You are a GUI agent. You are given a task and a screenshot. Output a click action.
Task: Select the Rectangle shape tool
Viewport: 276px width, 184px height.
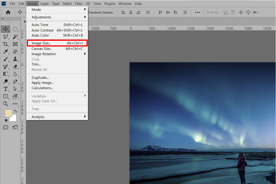pyautogui.click(x=5, y=96)
